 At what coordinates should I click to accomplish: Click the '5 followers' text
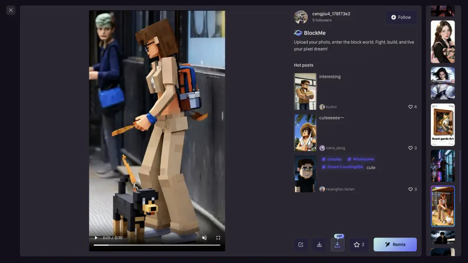tap(322, 20)
